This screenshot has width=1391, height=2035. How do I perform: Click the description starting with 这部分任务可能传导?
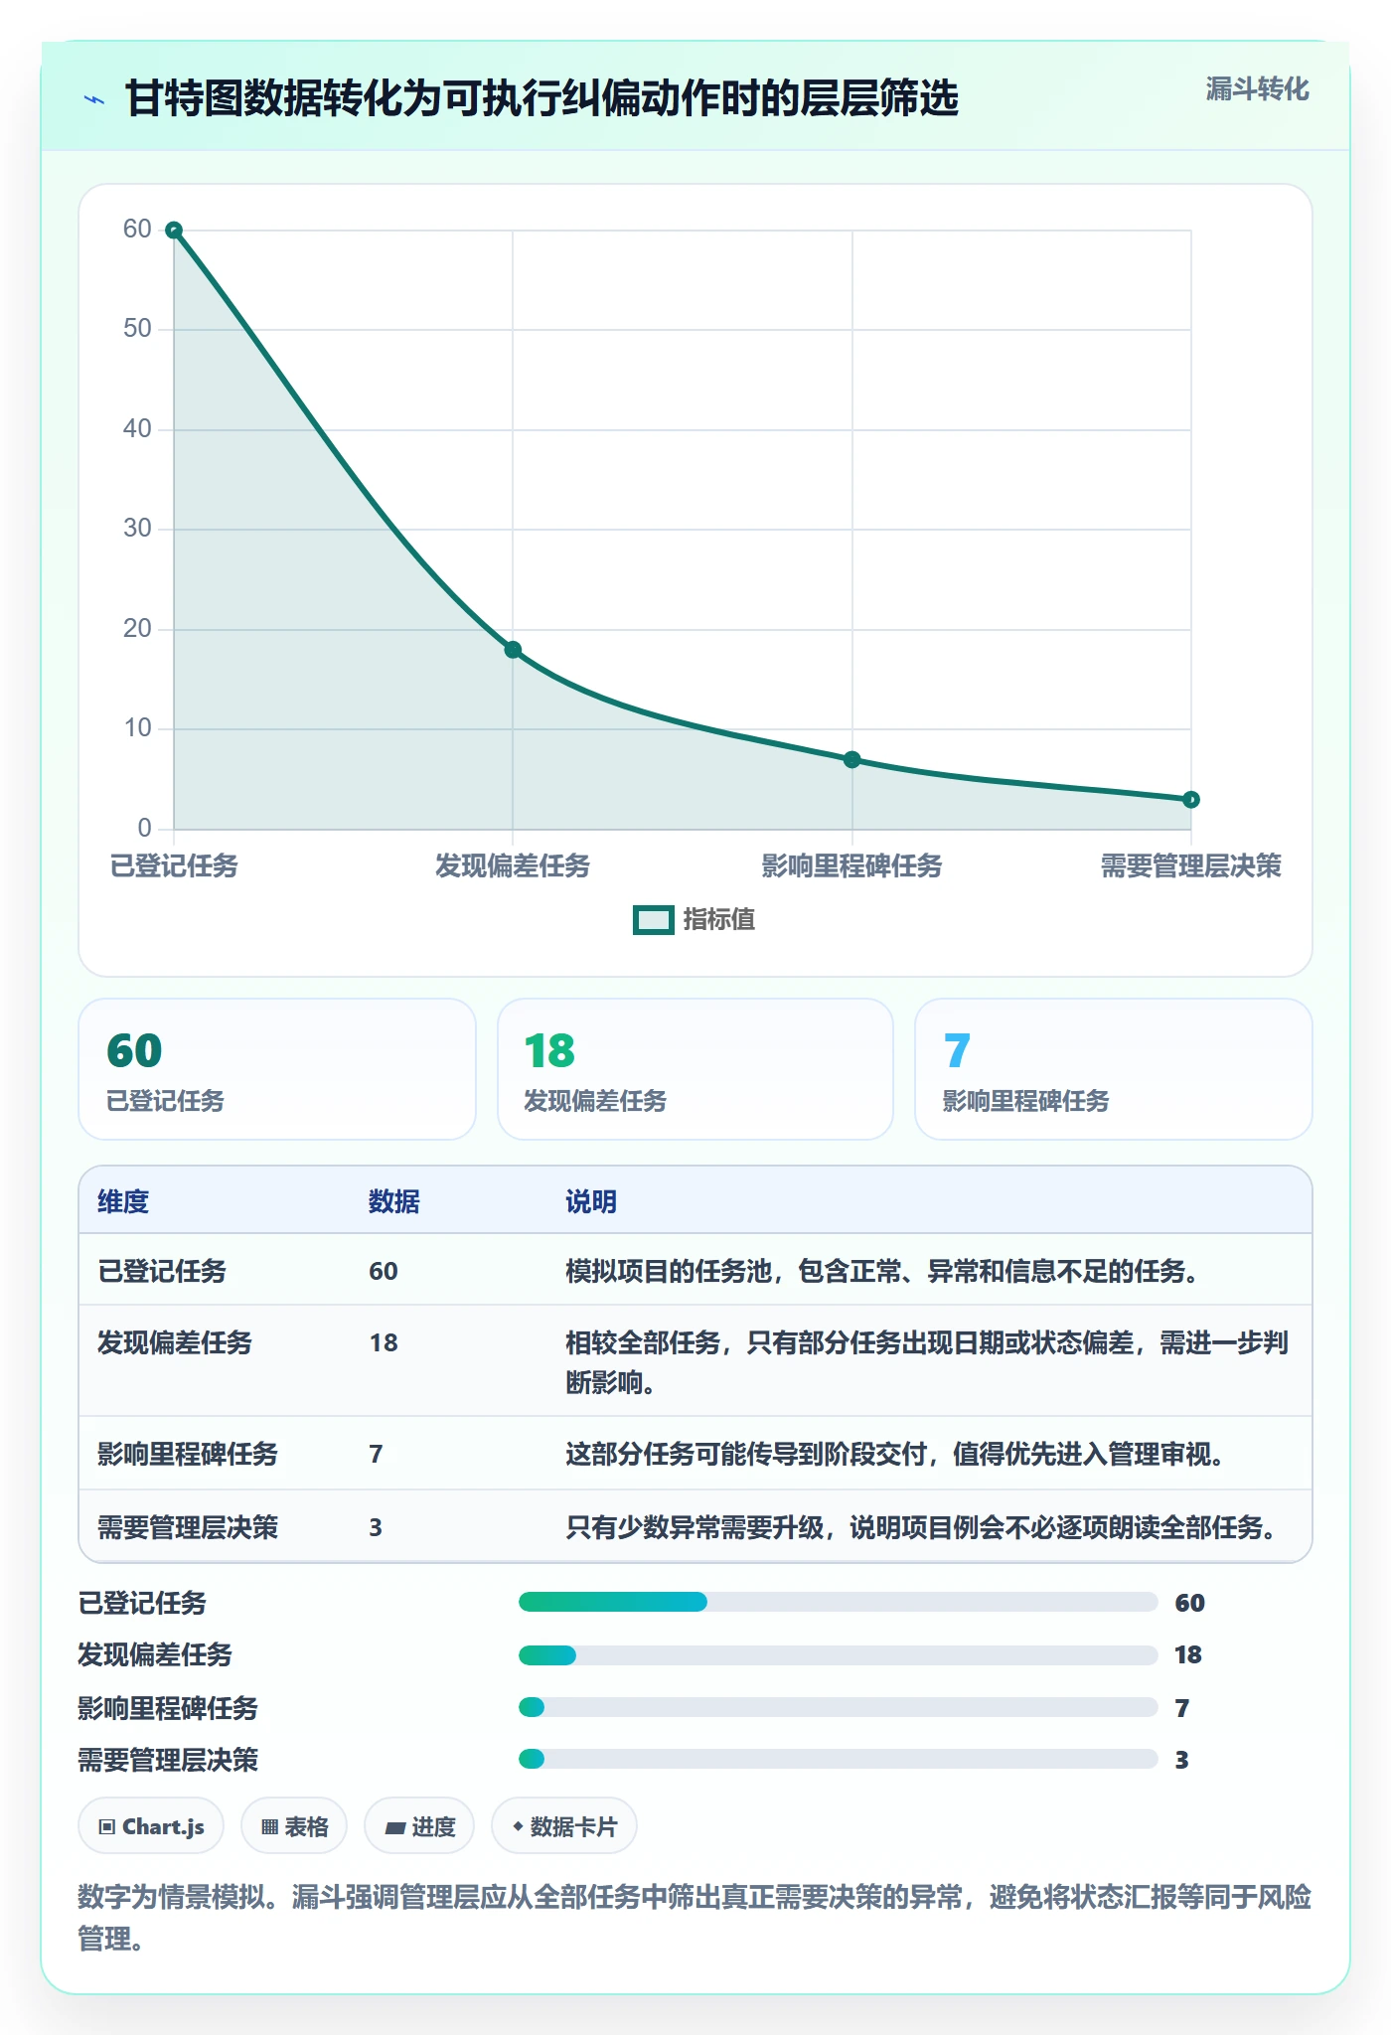tap(896, 1455)
